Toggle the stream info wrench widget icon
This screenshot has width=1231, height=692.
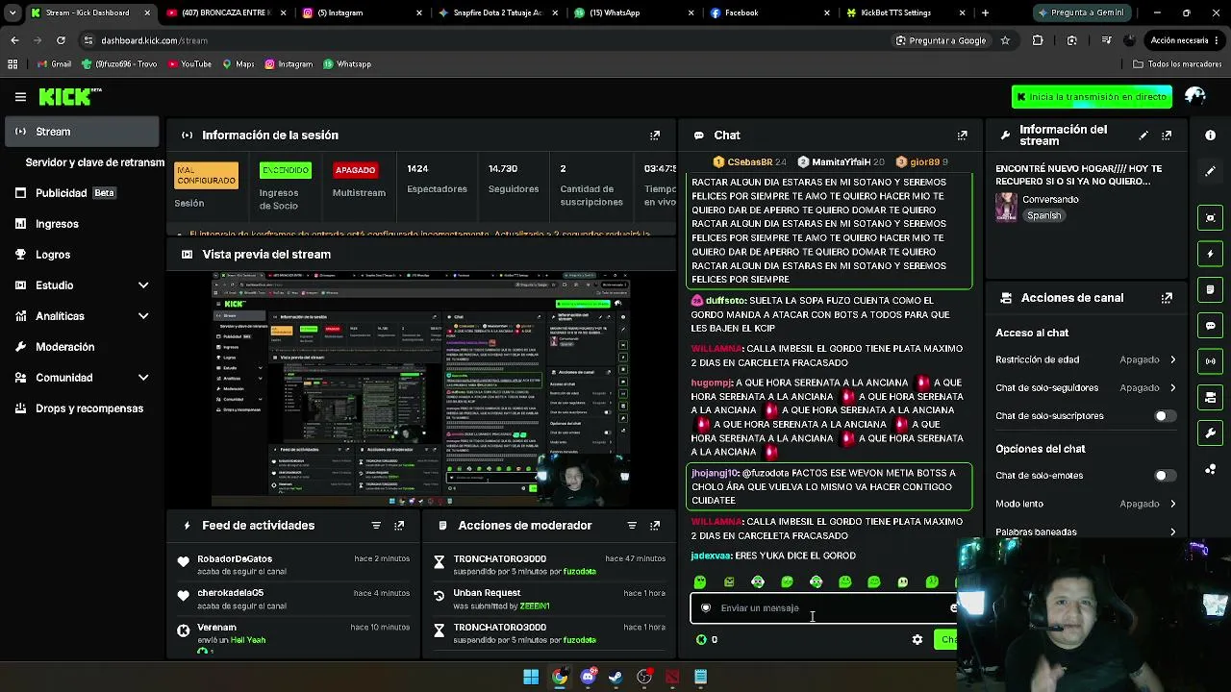(1211, 433)
